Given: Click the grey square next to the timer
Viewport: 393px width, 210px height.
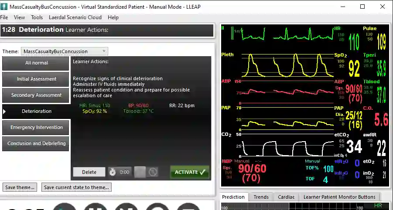Looking at the screenshot, I should pyautogui.click(x=140, y=172).
